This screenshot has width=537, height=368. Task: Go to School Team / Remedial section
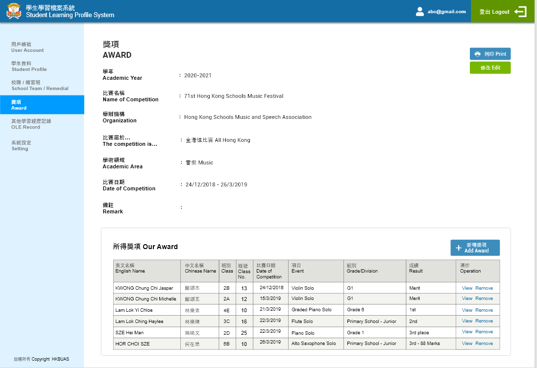tap(40, 85)
